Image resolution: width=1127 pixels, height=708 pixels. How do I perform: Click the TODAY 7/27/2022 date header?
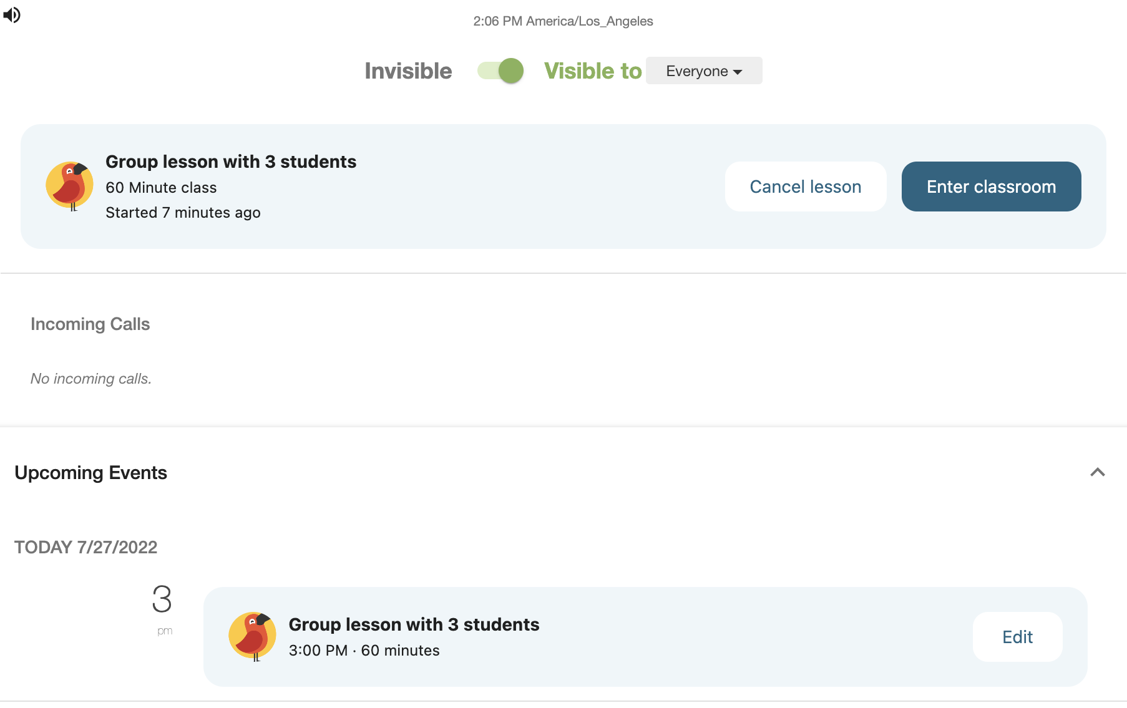click(x=86, y=547)
